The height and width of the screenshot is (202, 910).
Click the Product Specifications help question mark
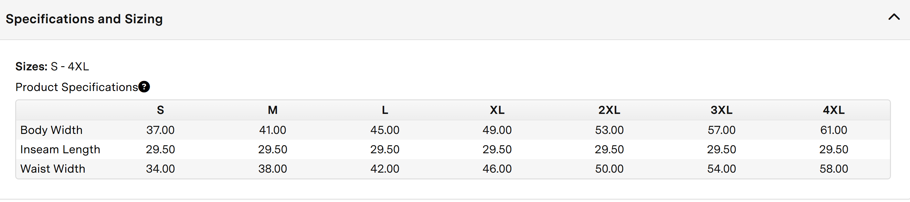144,87
